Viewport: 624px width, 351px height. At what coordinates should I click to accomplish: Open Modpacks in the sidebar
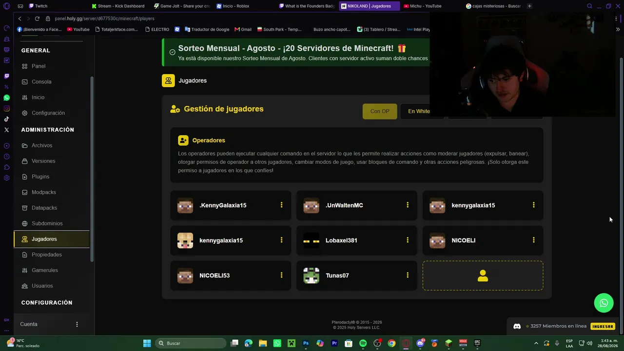[44, 192]
